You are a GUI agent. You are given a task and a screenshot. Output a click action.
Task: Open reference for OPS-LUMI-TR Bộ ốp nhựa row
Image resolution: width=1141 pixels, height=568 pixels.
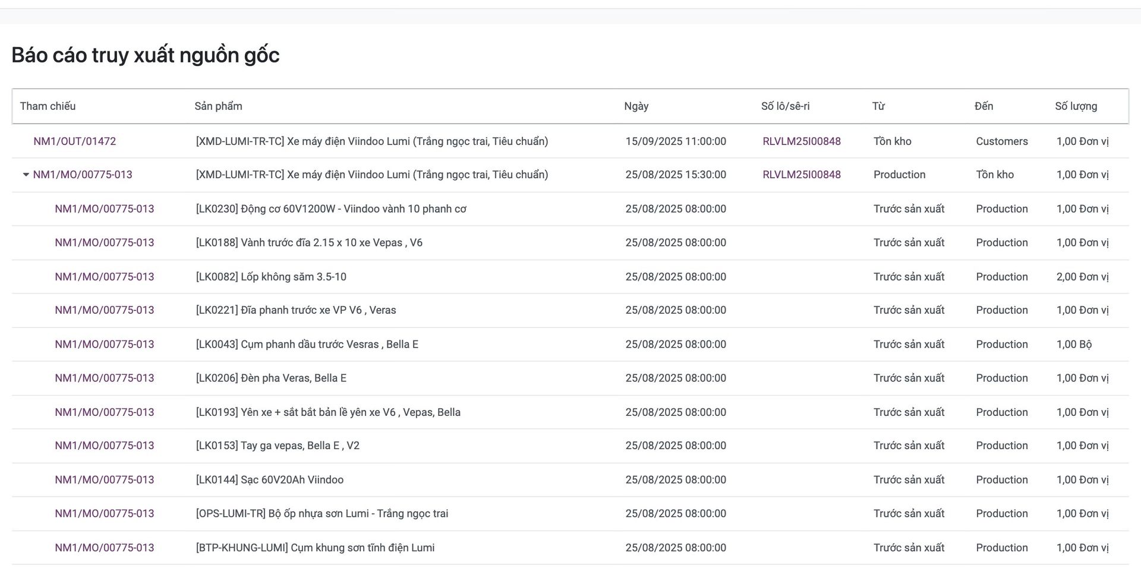tap(105, 513)
